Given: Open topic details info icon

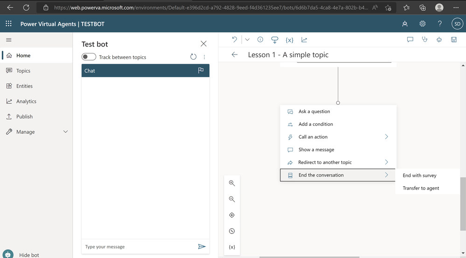Looking at the screenshot, I should pyautogui.click(x=260, y=40).
